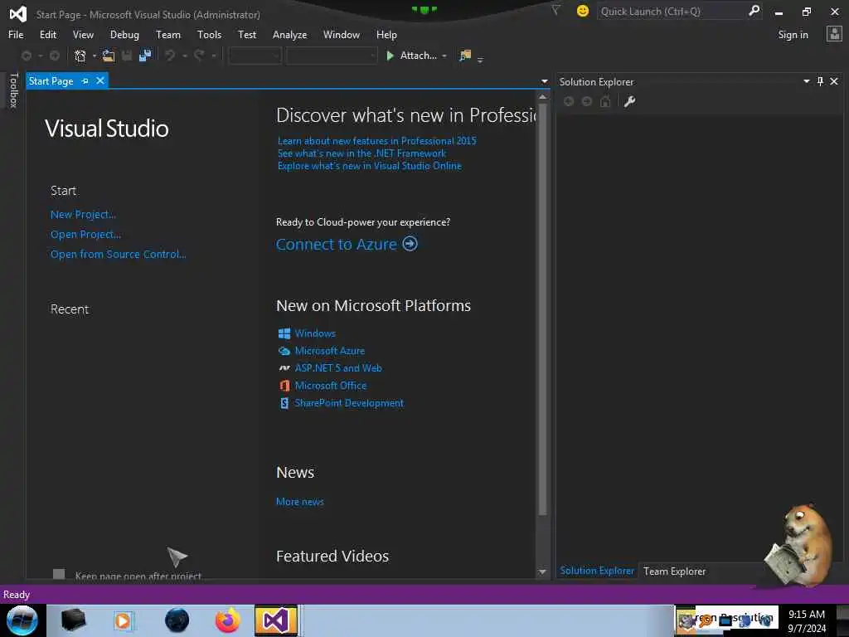This screenshot has width=849, height=637.
Task: Click the Quick Launch magnifier icon
Action: click(754, 11)
